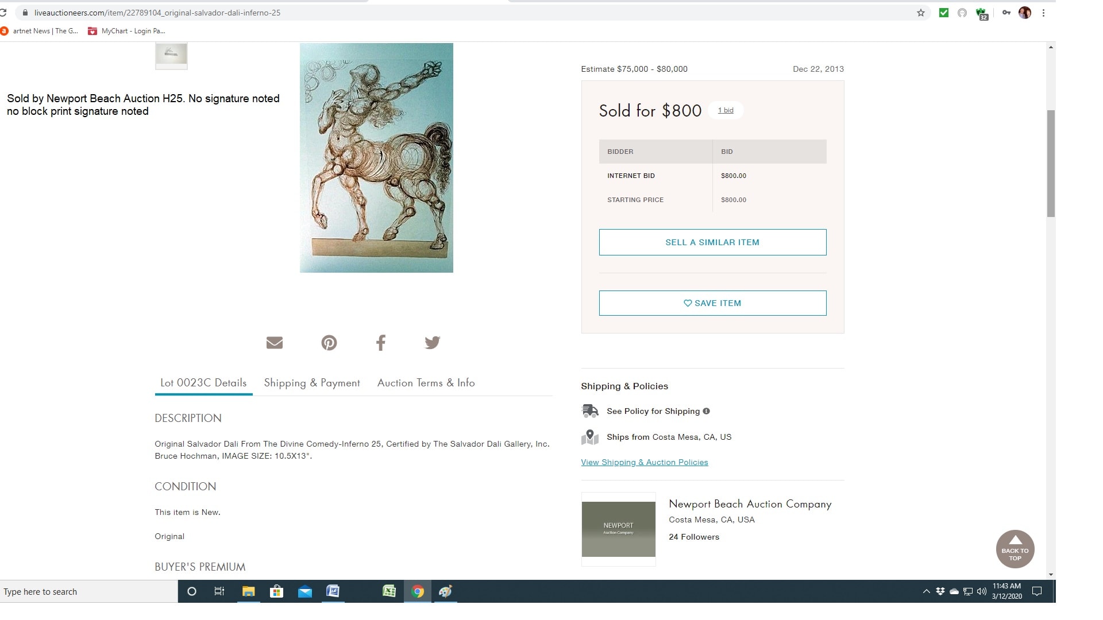The height and width of the screenshot is (620, 1103).
Task: Share item on Pinterest
Action: [x=329, y=343]
